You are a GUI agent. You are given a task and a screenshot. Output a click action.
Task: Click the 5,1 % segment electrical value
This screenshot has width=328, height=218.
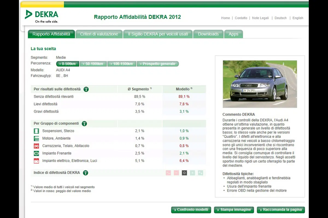140,161
